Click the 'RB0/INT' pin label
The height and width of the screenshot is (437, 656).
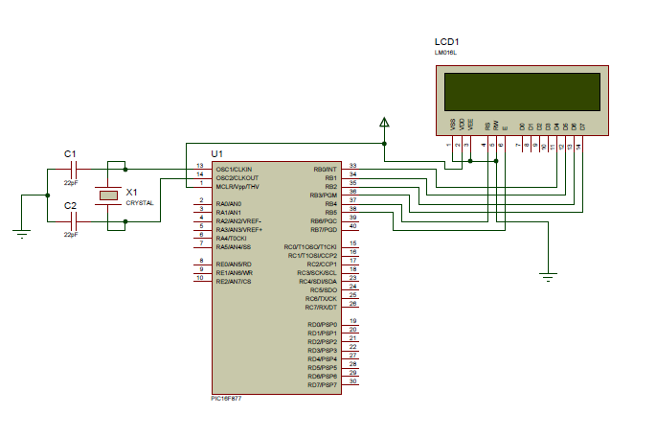(x=325, y=170)
